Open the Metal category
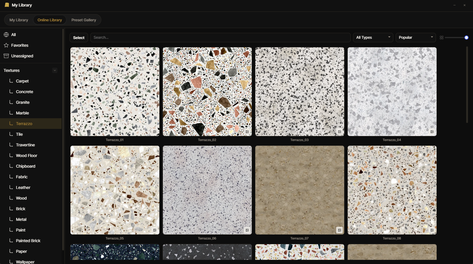This screenshot has width=473, height=264. pos(31,219)
